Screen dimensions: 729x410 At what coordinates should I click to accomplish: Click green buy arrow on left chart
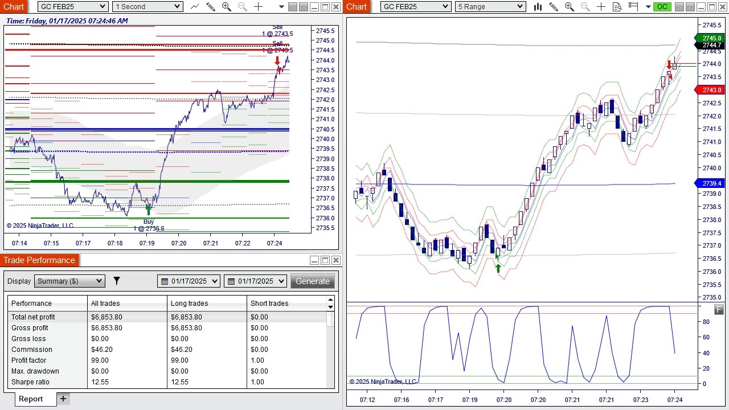pos(149,210)
